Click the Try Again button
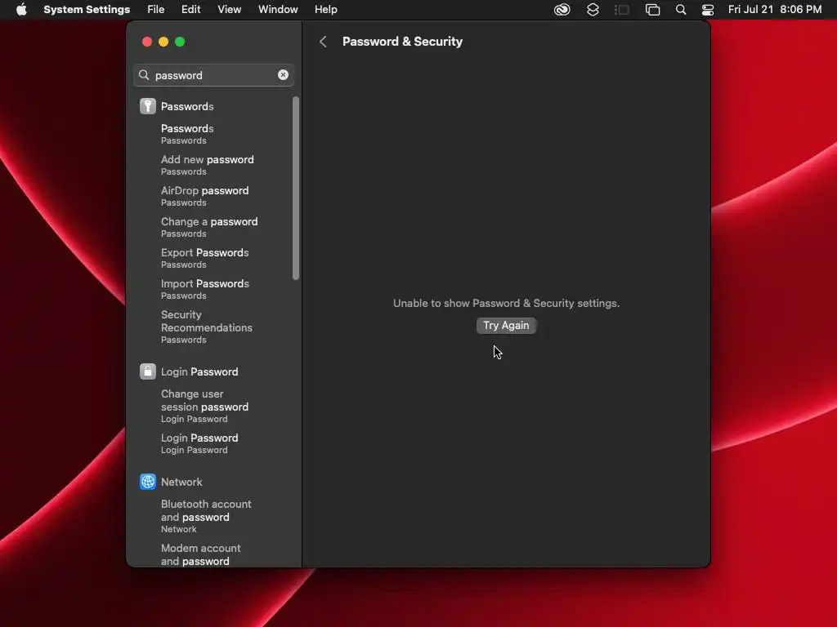Image resolution: width=837 pixels, height=627 pixels. pos(506,325)
